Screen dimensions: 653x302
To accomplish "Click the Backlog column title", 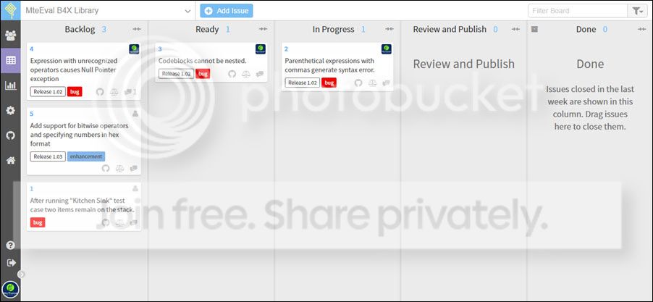I will [80, 29].
